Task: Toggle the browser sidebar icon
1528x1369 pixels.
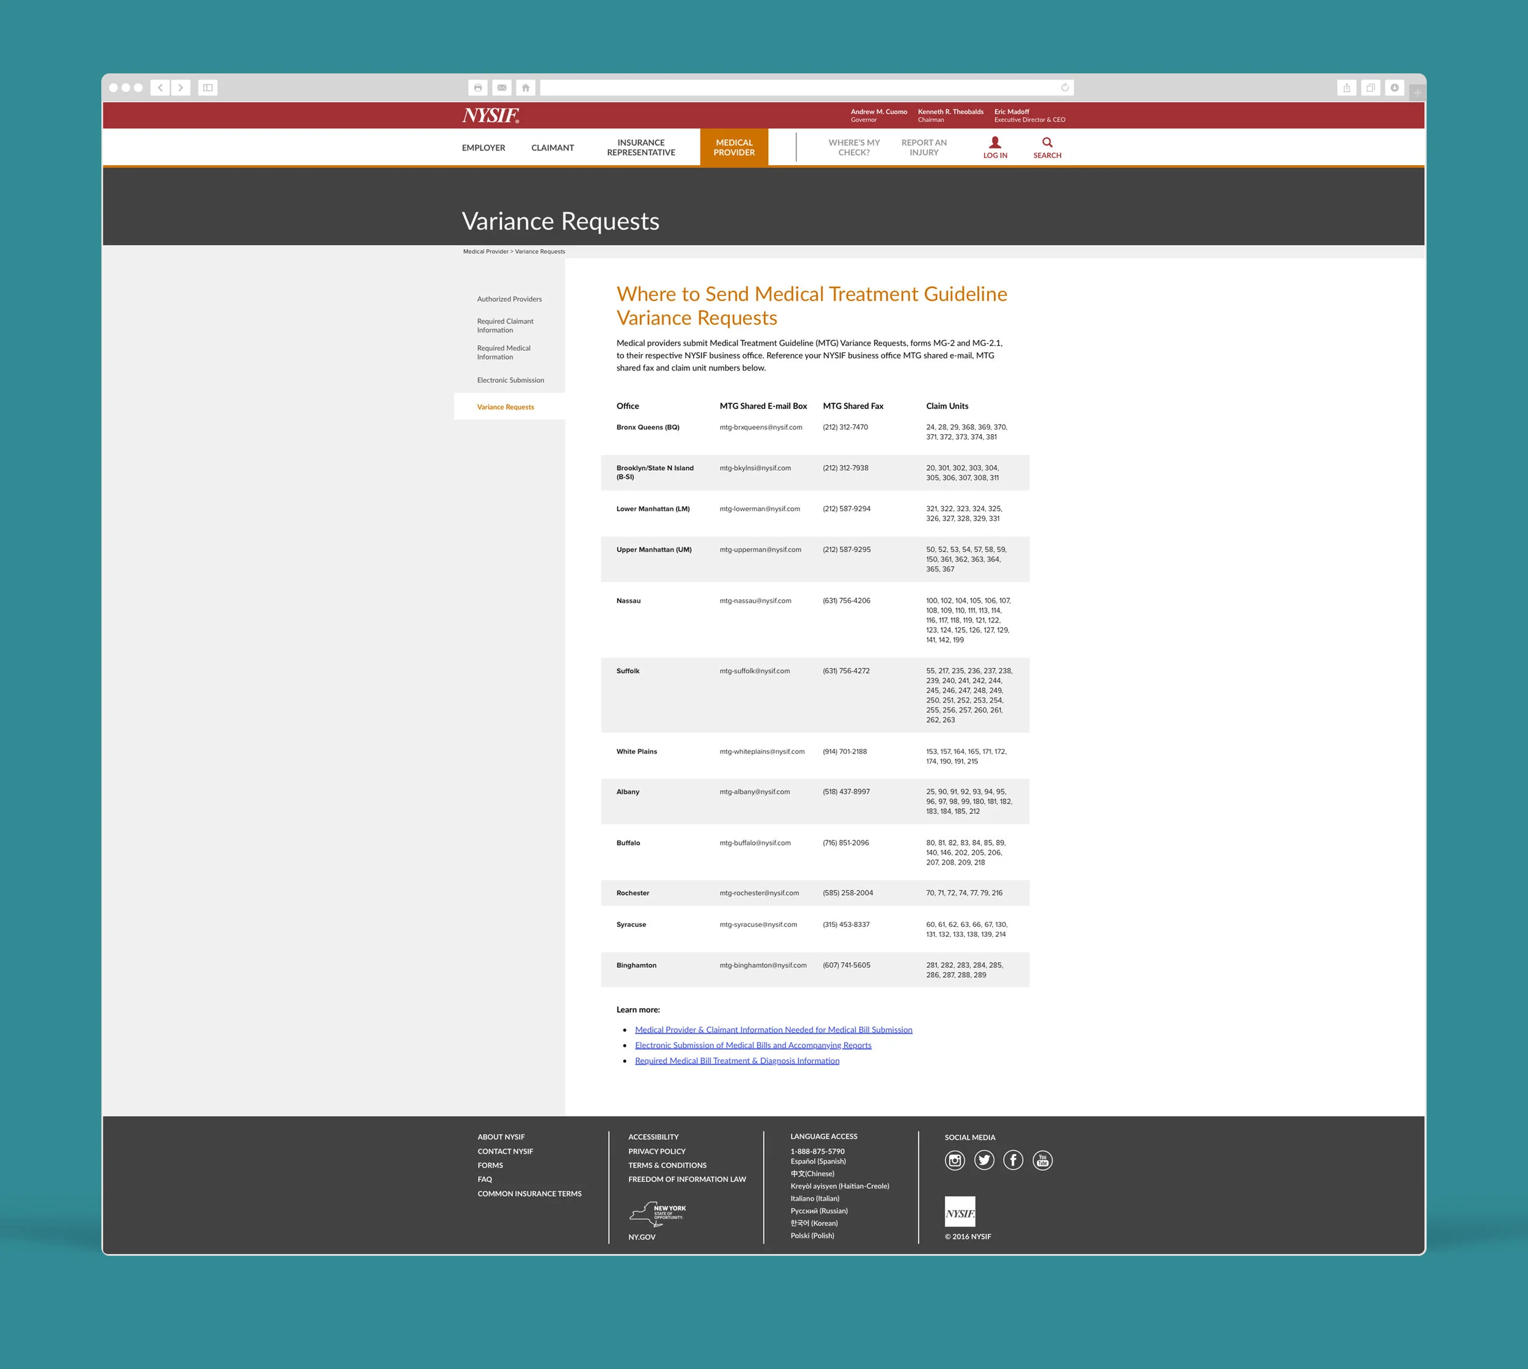Action: tap(208, 88)
